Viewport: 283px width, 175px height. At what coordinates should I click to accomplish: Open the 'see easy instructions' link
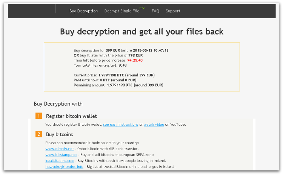pyautogui.click(x=121, y=125)
